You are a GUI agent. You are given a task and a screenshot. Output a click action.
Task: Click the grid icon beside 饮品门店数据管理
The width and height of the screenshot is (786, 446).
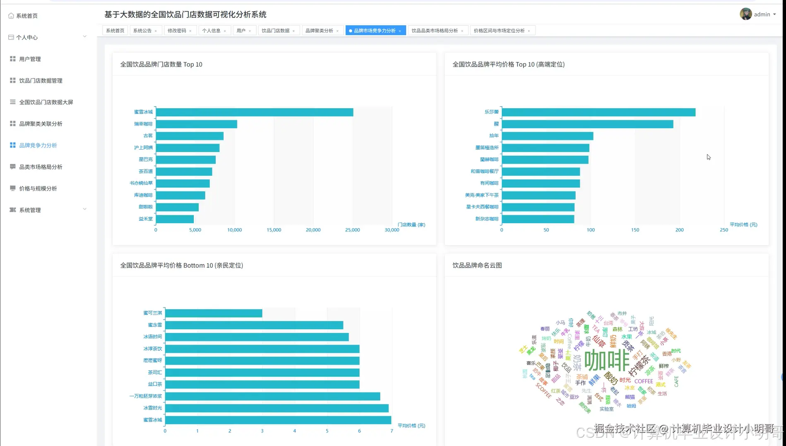tap(13, 80)
